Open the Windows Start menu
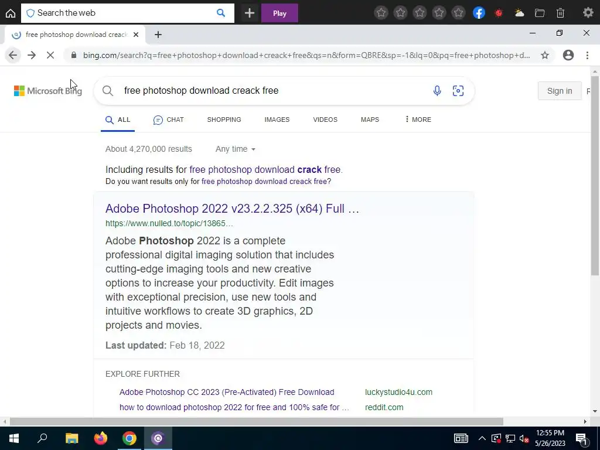 14,438
